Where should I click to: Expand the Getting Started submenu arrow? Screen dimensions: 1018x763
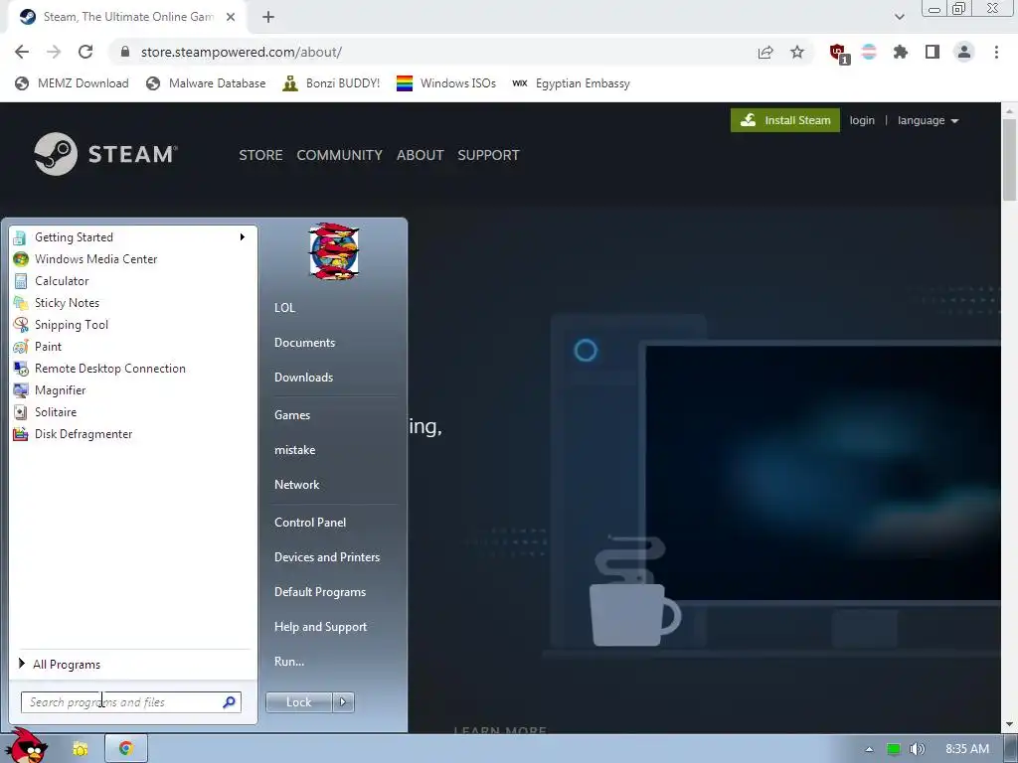click(243, 236)
